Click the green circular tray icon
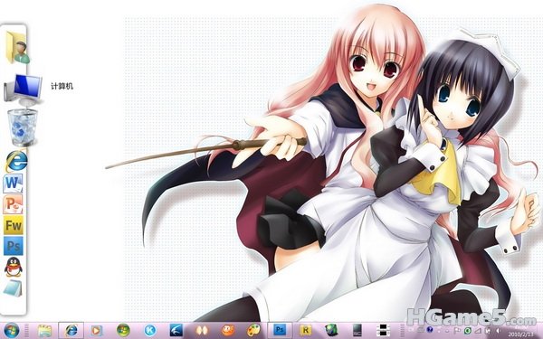Image resolution: width=543 pixels, height=339 pixels. point(468,331)
